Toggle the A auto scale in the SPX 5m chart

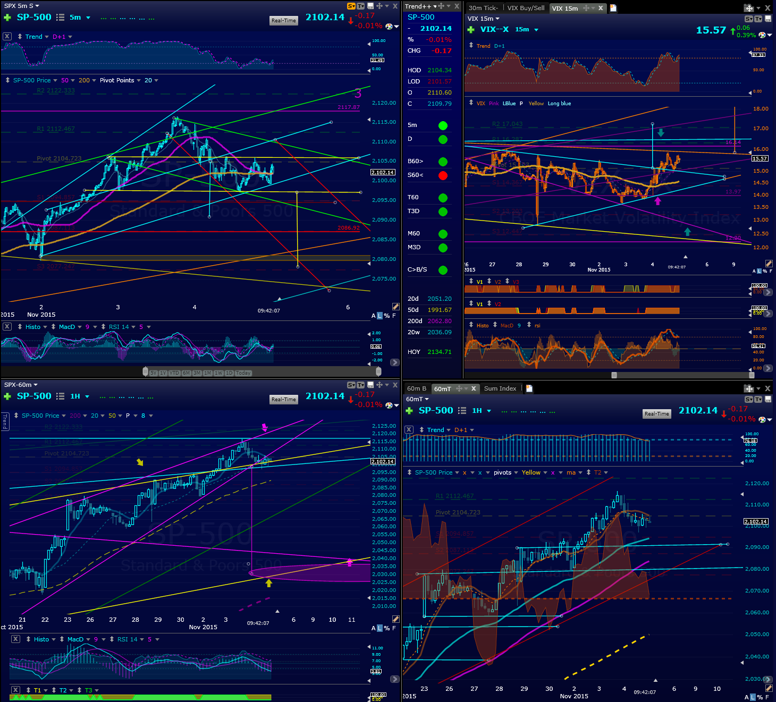pyautogui.click(x=373, y=316)
